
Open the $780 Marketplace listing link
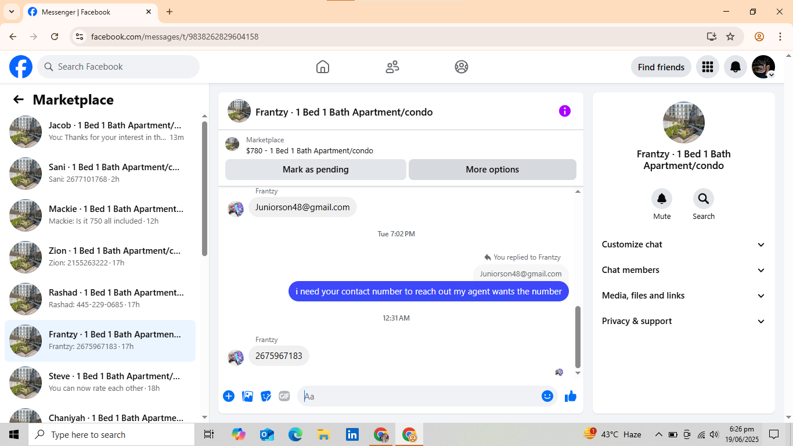click(x=309, y=151)
